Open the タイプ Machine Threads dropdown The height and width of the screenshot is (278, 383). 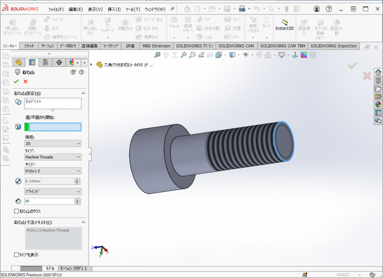coord(53,157)
